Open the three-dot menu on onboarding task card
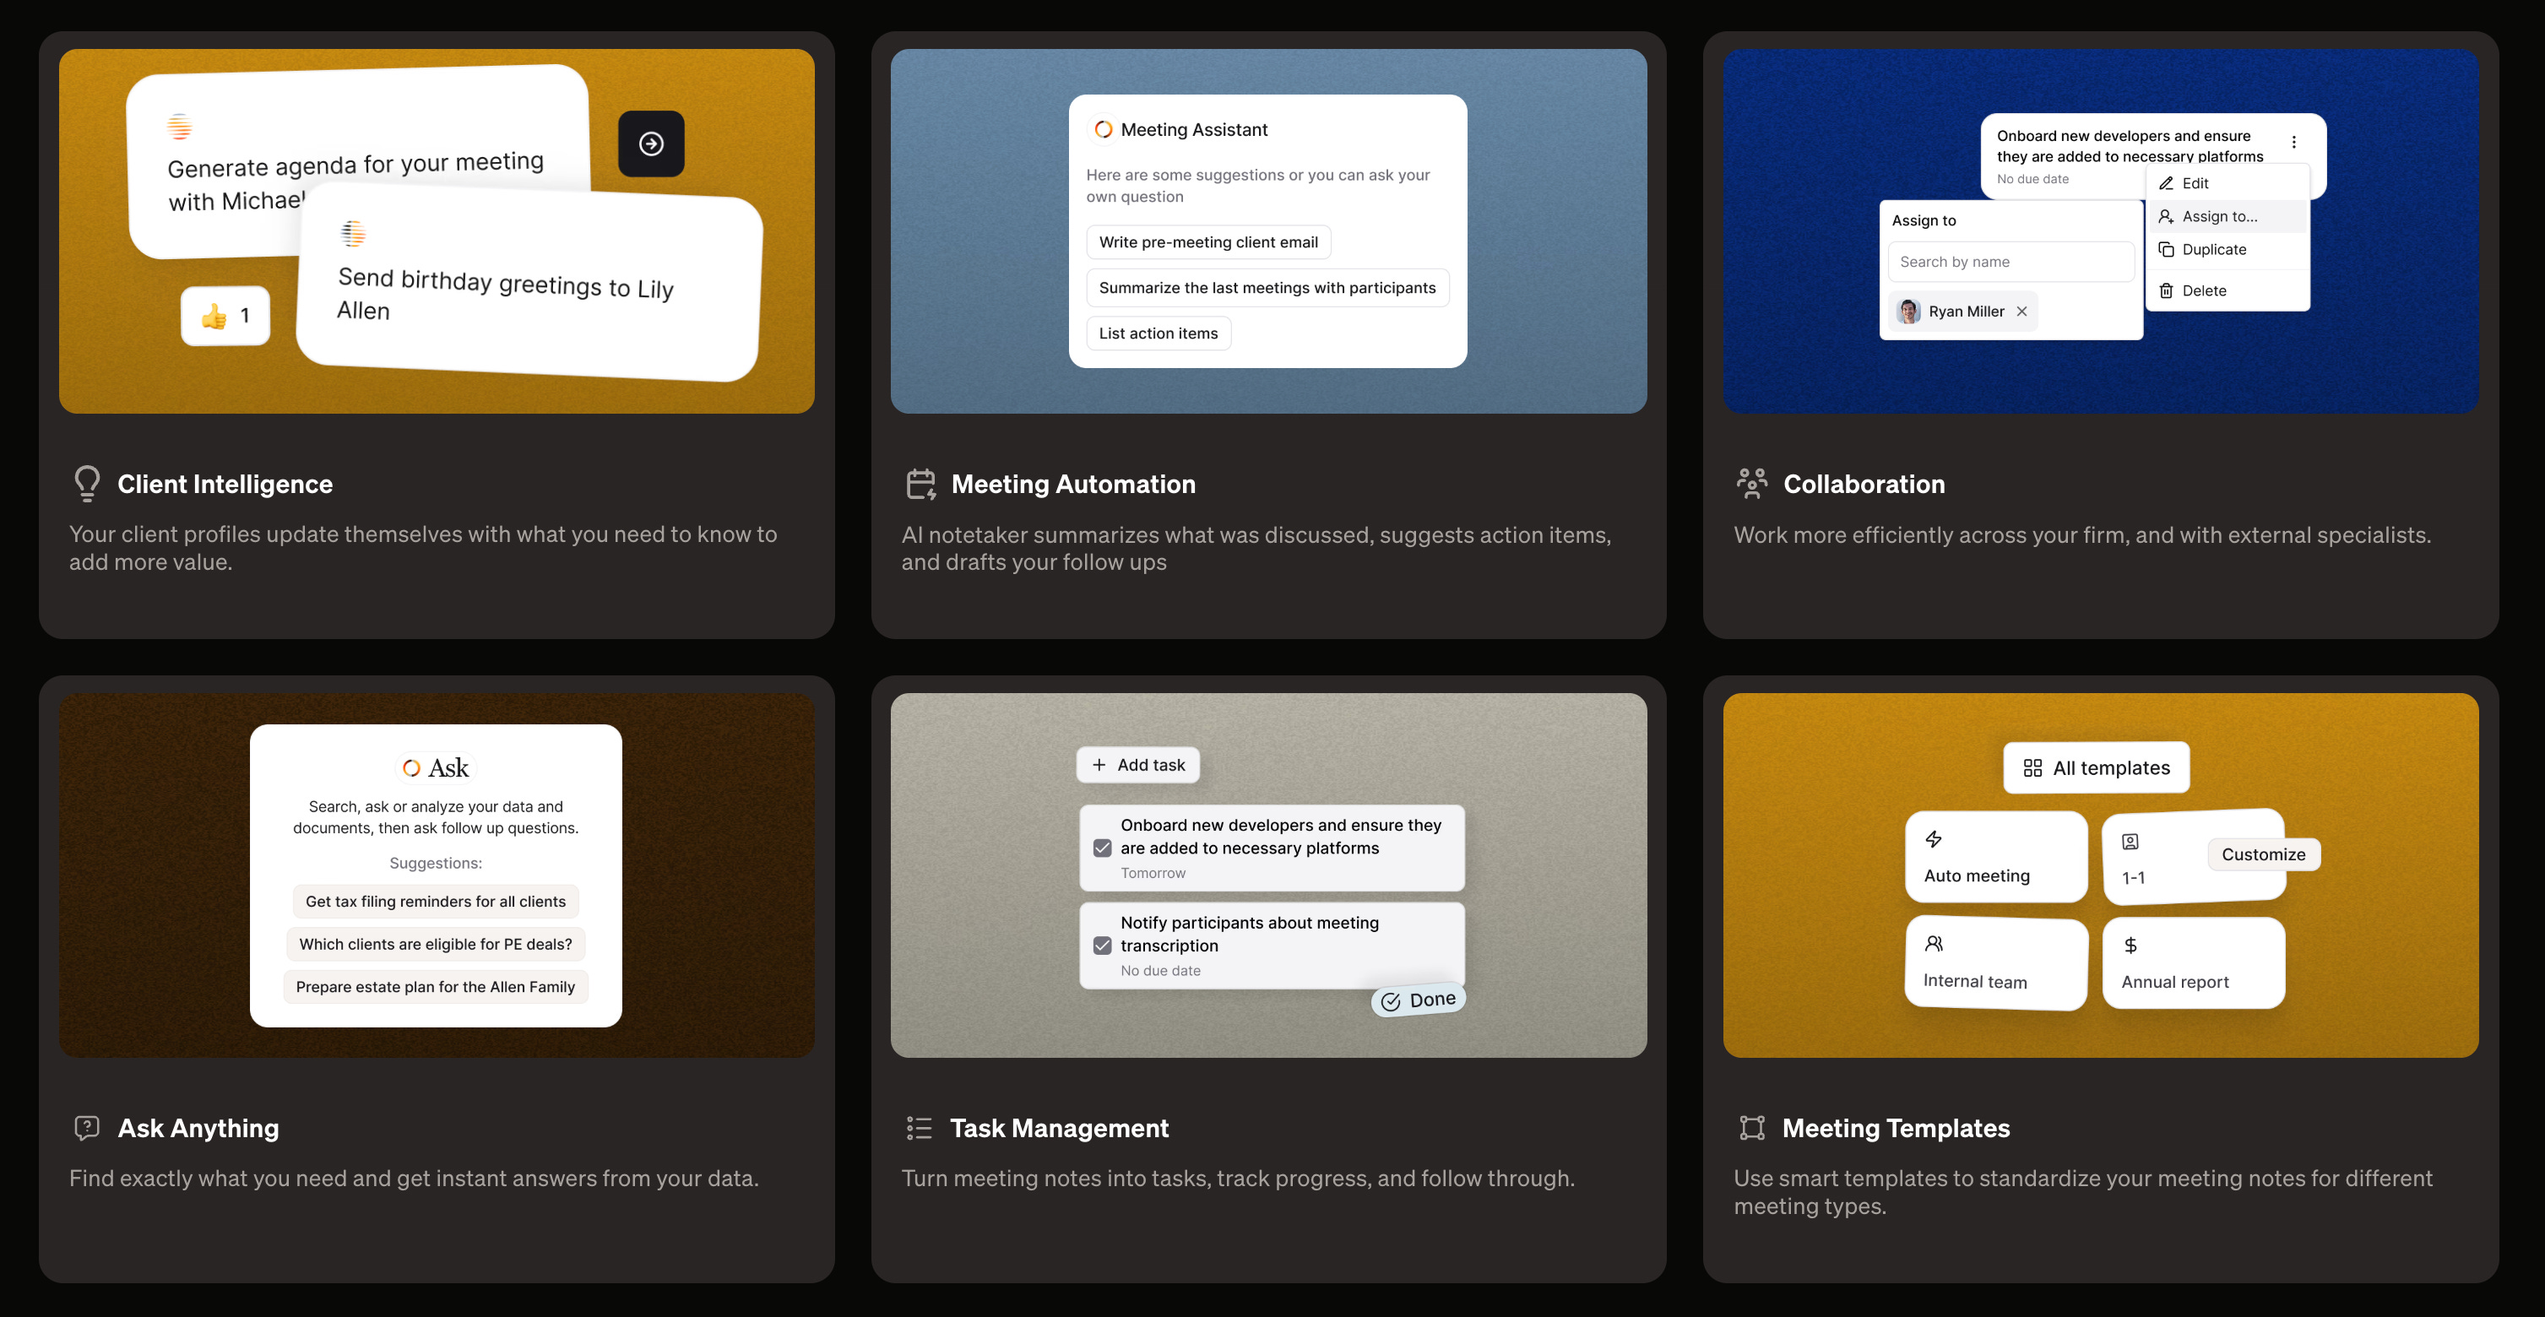The image size is (2545, 1317). [2294, 143]
